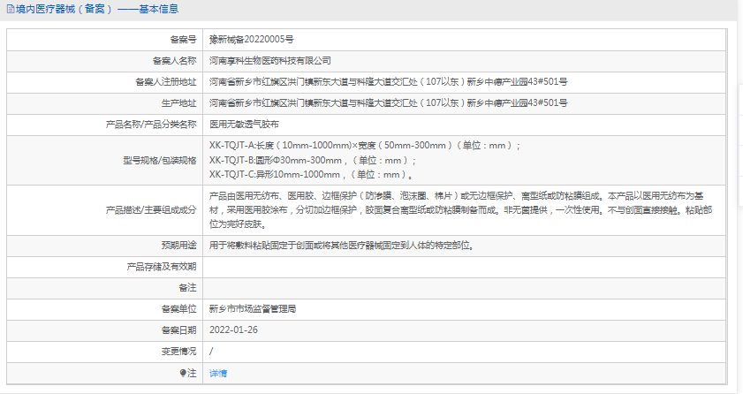Click the 备案号 row label

pos(184,39)
